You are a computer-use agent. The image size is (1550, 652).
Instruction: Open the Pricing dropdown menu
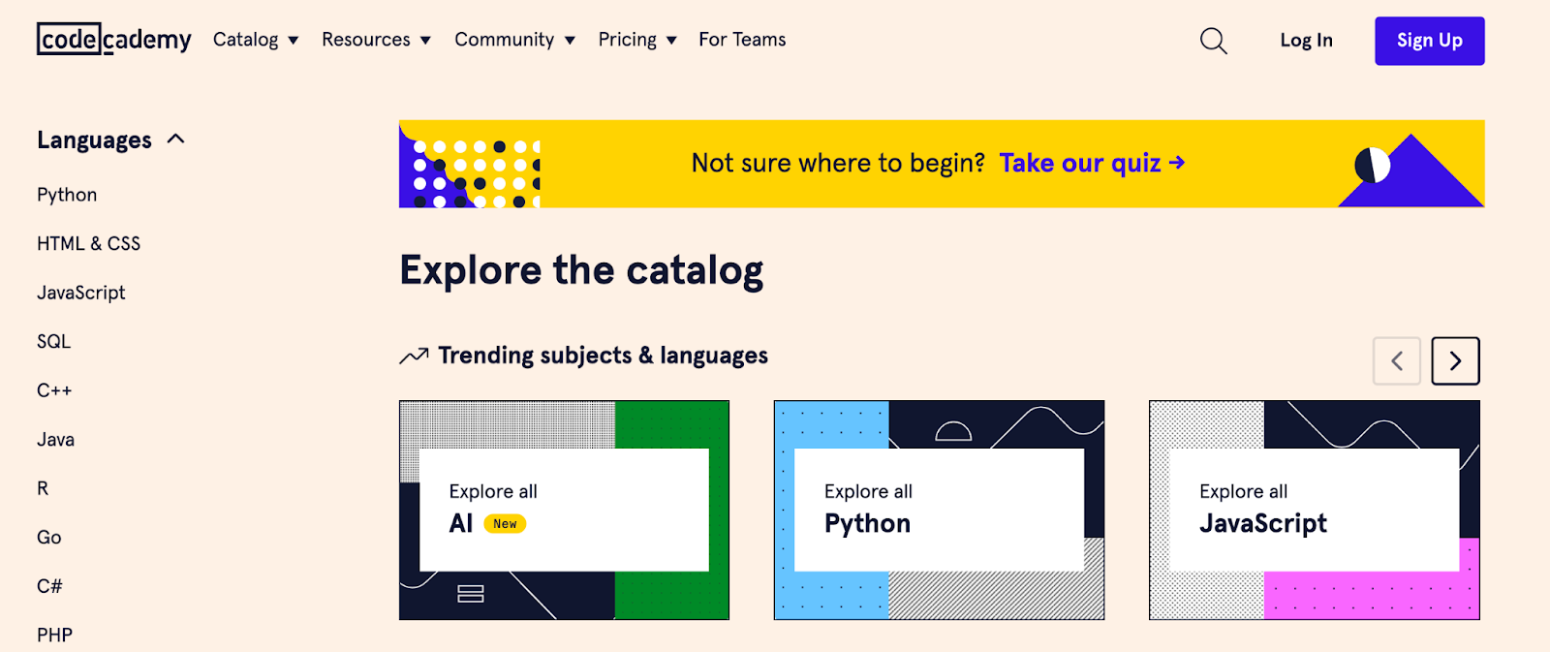[x=636, y=40]
